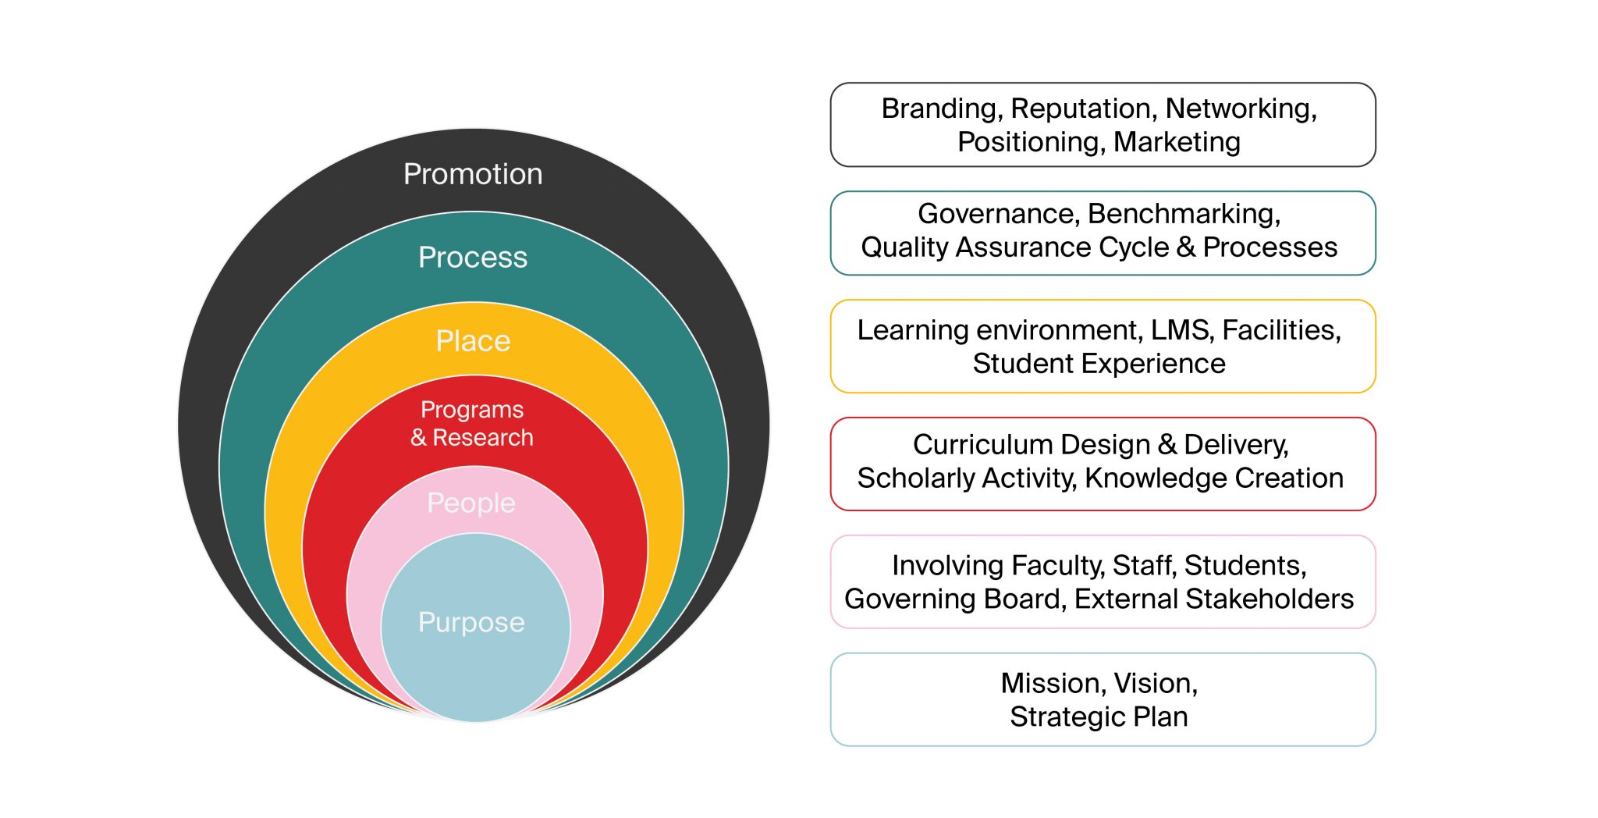The height and width of the screenshot is (818, 1598).
Task: Click the Student Experience text line
Action: (x=1099, y=364)
